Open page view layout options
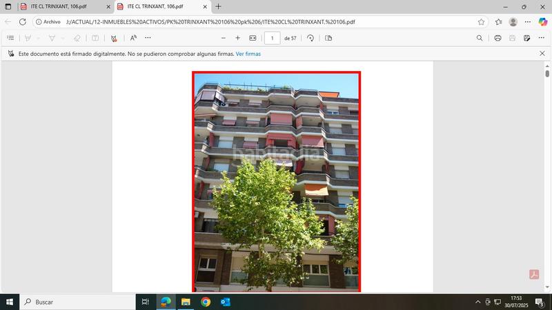The width and height of the screenshot is (552, 310). (328, 38)
